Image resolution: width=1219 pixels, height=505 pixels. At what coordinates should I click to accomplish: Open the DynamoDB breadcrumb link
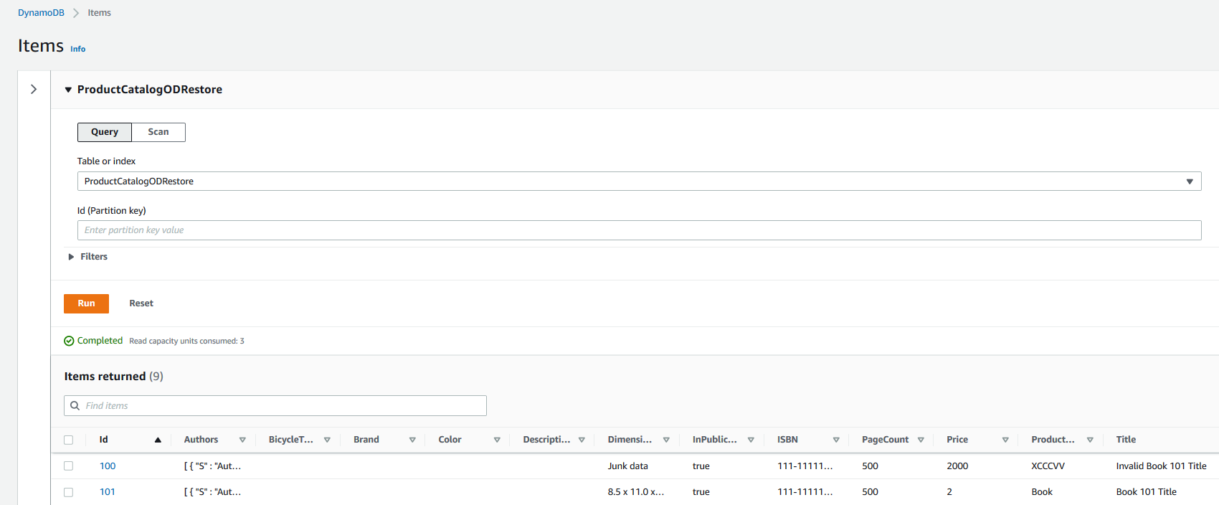click(x=41, y=13)
